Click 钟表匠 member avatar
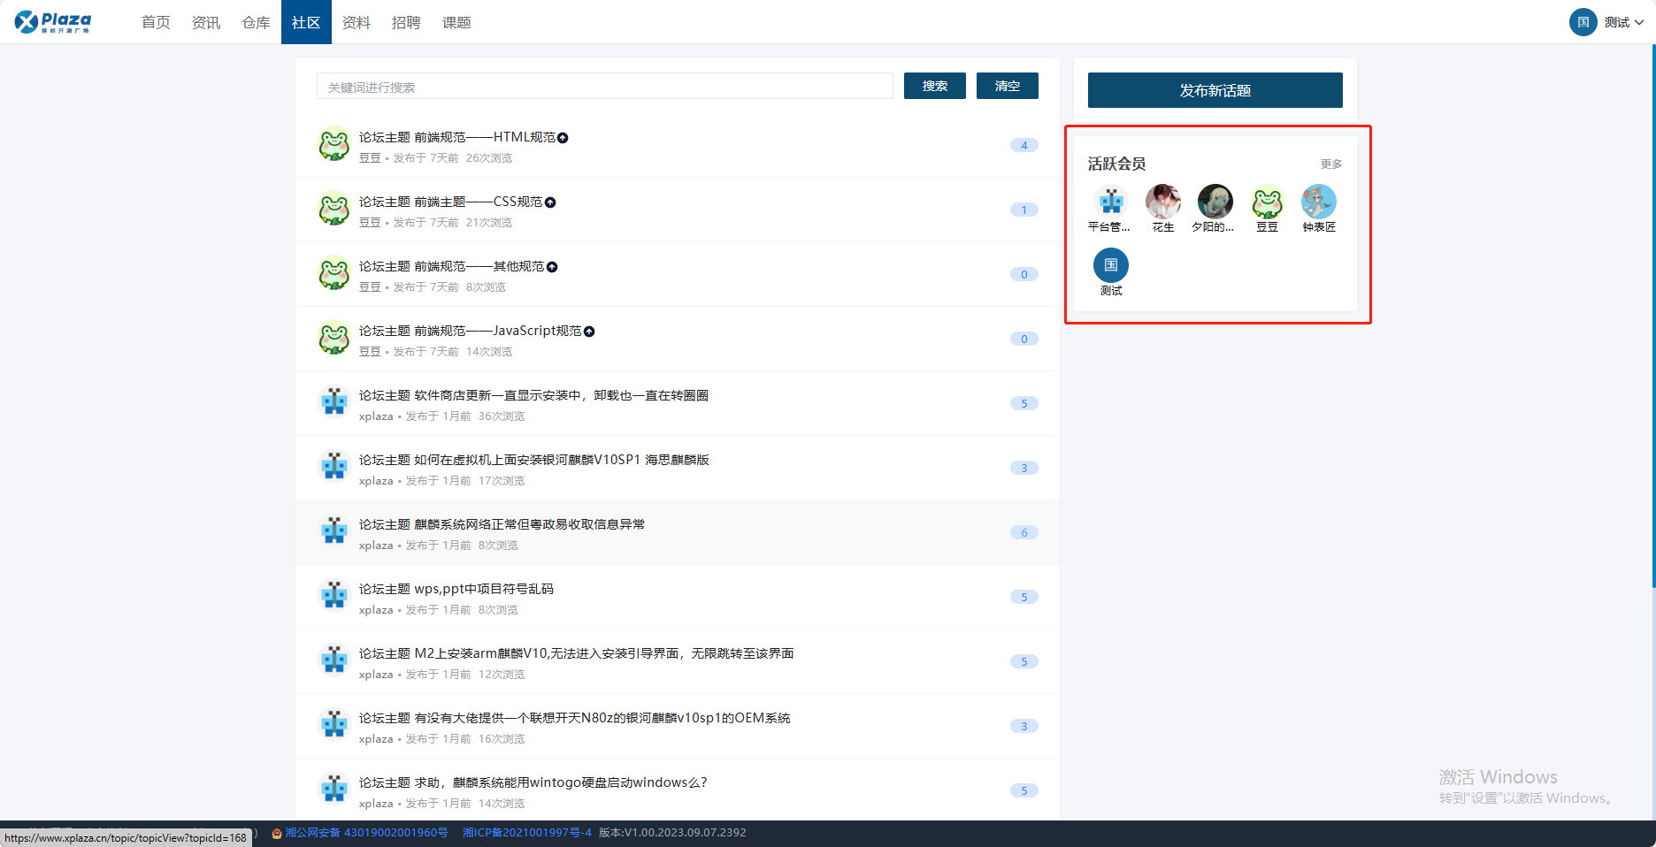 coord(1318,202)
